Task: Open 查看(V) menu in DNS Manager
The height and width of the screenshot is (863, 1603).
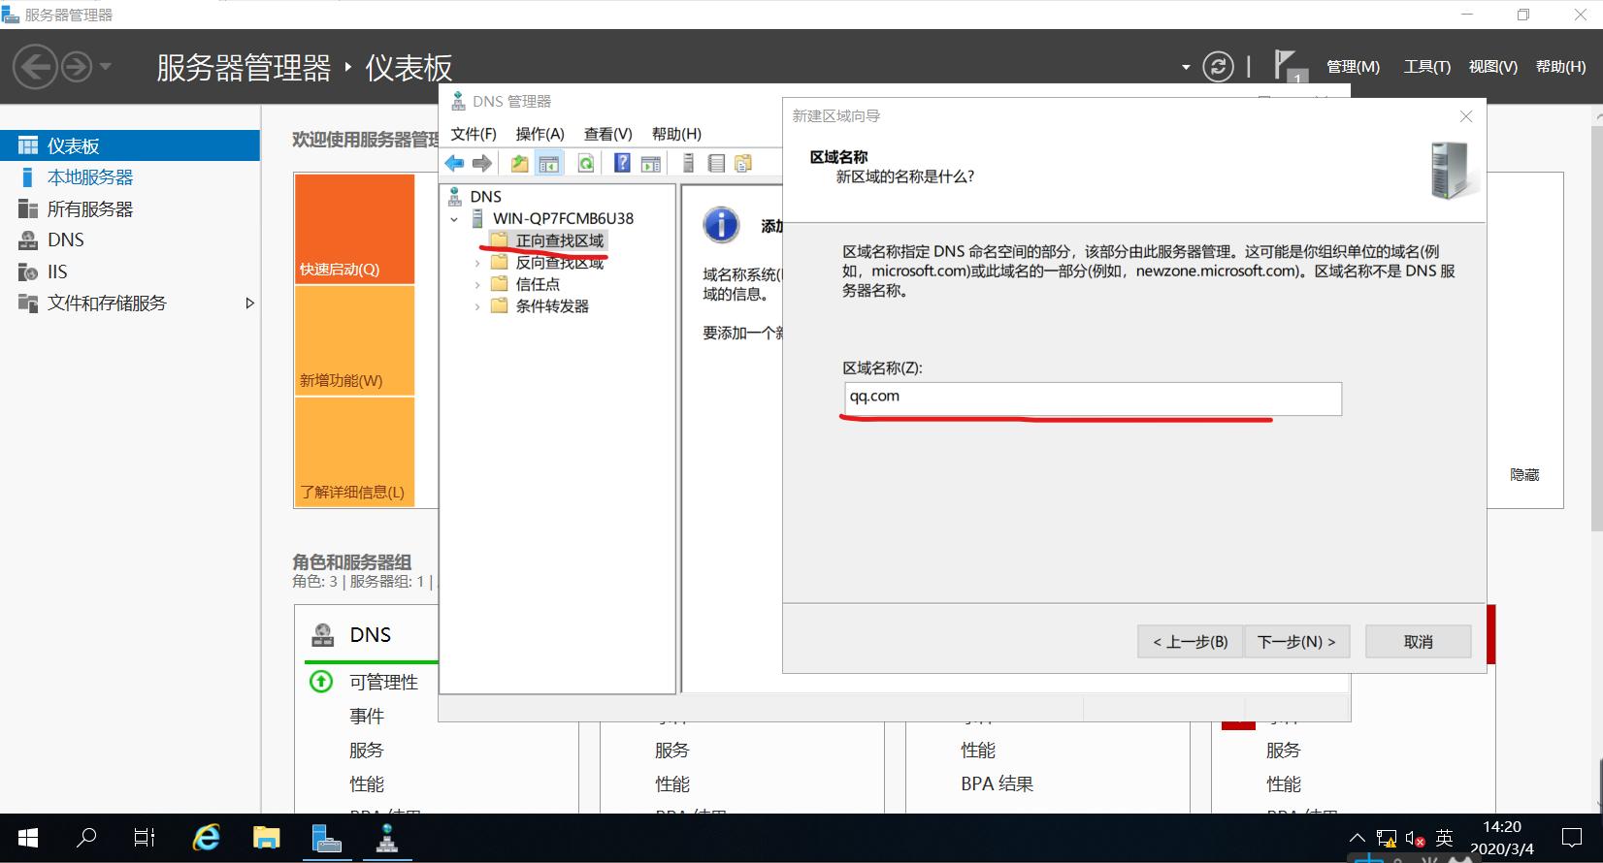Action: (608, 134)
